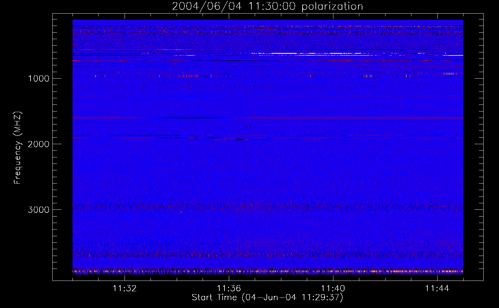Click the plot title "2004/06/04 11:30:00 polarization"
Viewport: 499px width, 308px height.
267,6
